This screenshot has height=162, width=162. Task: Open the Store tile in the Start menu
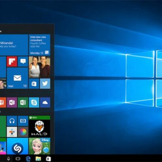coord(34,84)
